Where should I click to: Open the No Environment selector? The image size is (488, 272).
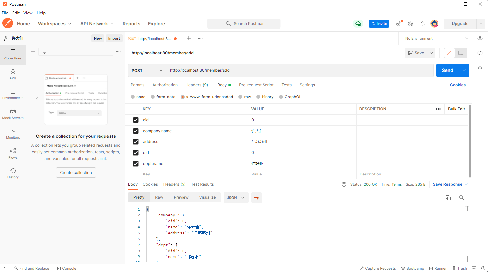click(x=436, y=38)
